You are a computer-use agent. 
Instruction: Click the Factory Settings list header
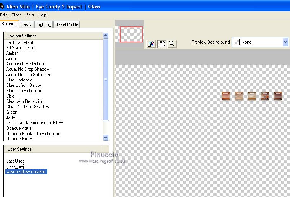tap(53, 36)
